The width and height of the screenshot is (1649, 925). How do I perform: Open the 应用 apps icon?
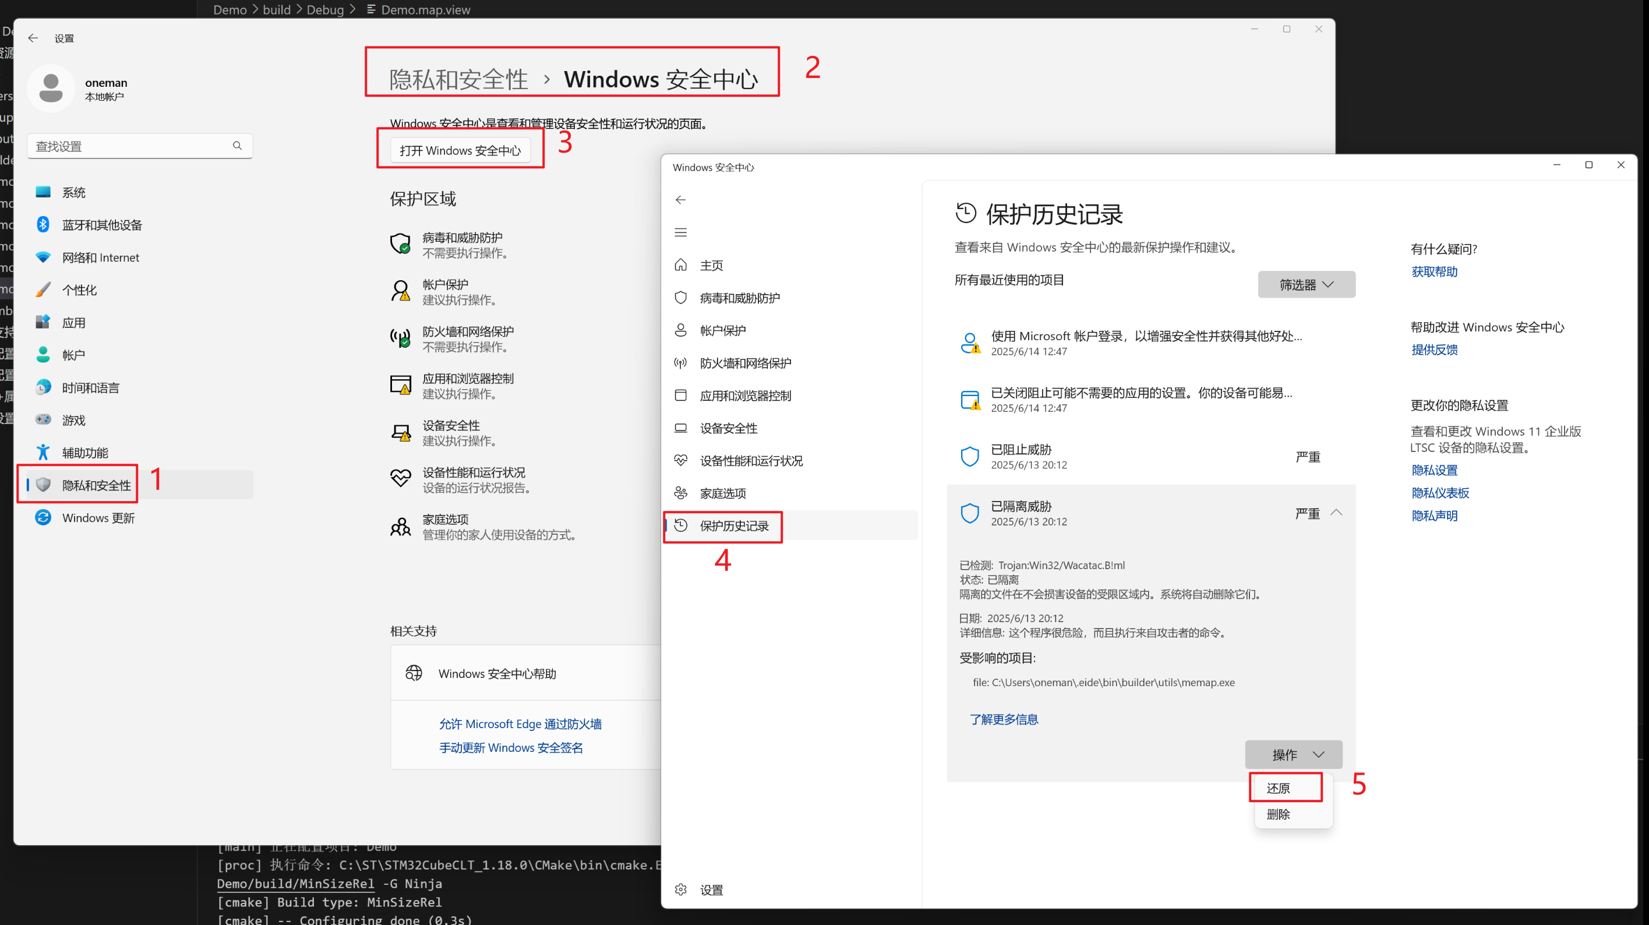pyautogui.click(x=43, y=322)
